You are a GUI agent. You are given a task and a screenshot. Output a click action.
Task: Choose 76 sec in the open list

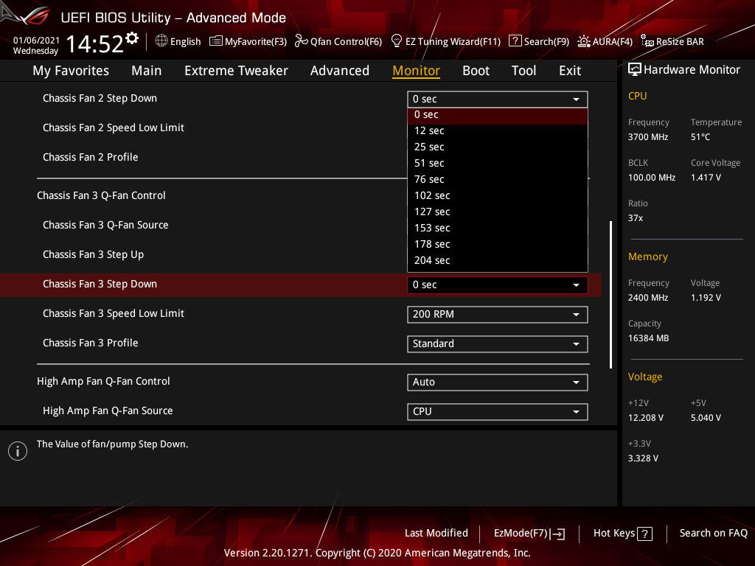(498, 180)
